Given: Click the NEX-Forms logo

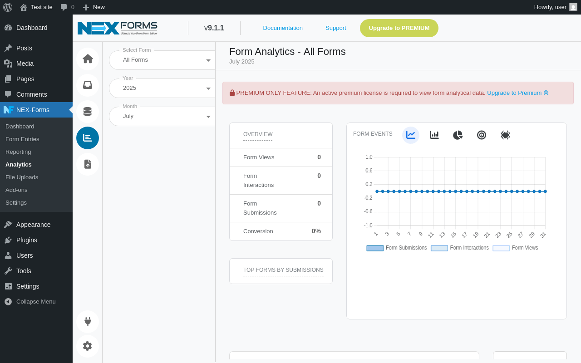Looking at the screenshot, I should click(118, 28).
